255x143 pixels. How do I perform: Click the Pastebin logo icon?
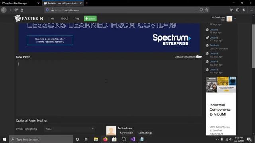point(18,18)
